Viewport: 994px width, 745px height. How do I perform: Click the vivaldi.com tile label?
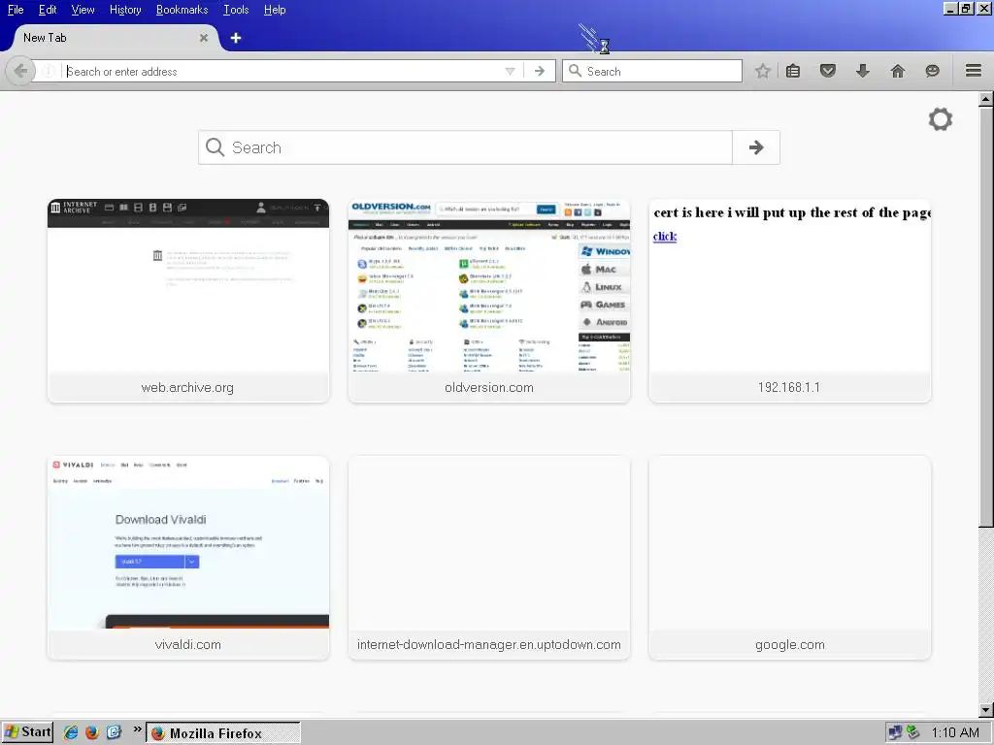[187, 644]
